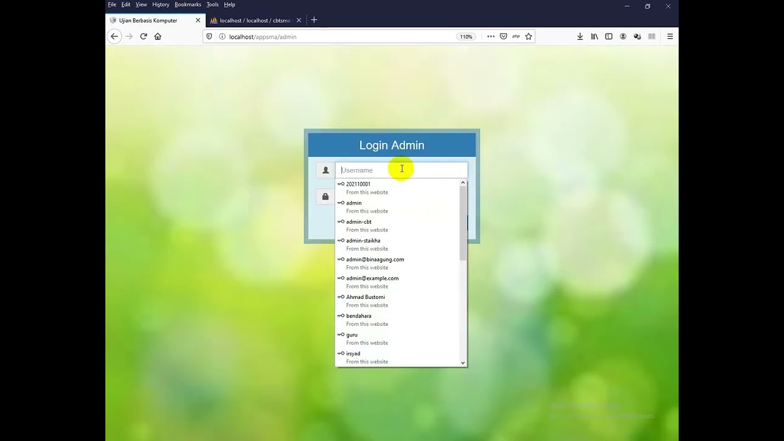Viewport: 784px width, 441px height.
Task: Choose saved login 202110001
Action: point(397,188)
